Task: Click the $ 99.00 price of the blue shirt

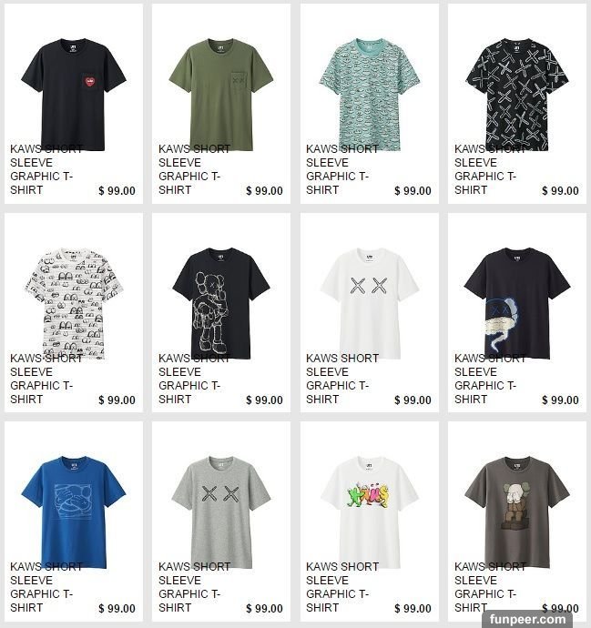Action: pos(117,609)
